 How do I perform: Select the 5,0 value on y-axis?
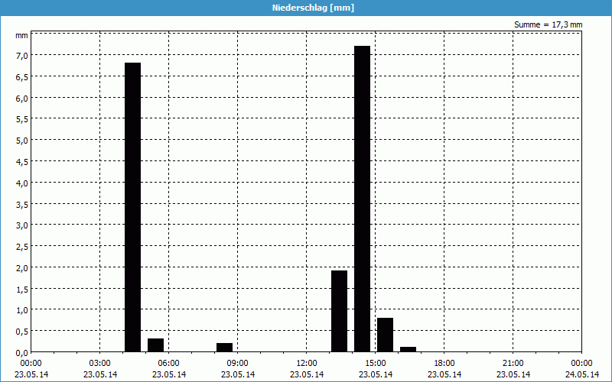coord(21,140)
